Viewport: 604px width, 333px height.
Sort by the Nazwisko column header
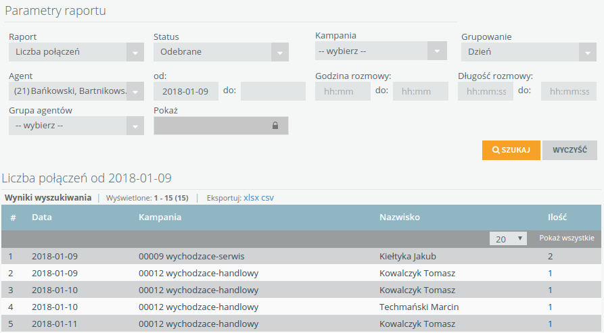(400, 217)
